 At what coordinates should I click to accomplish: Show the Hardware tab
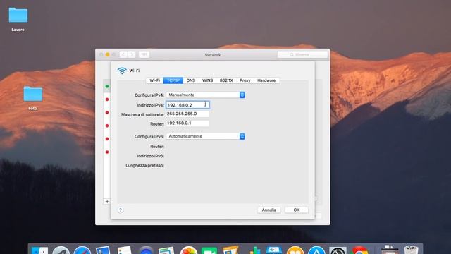click(x=266, y=80)
